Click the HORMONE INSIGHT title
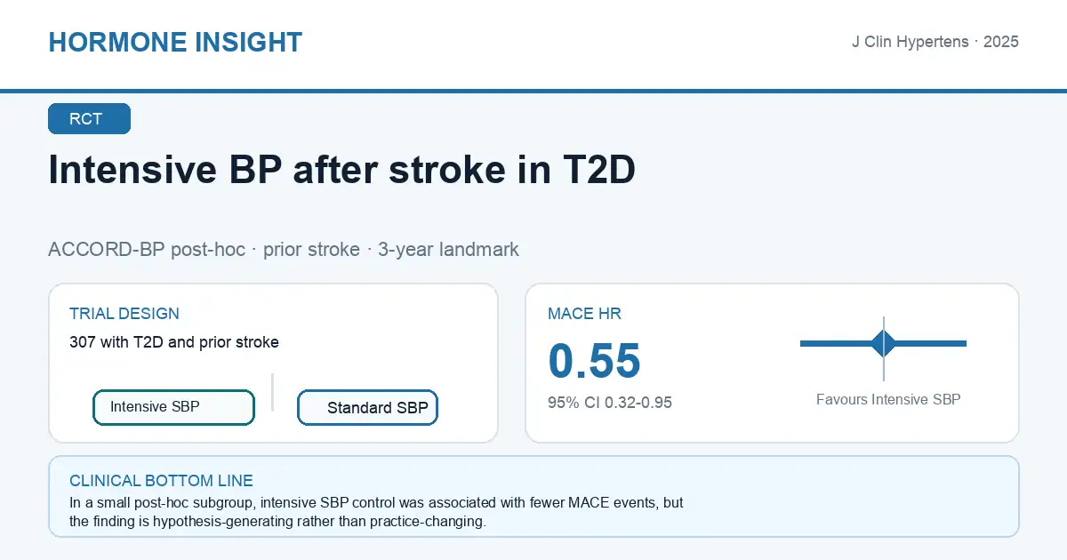The width and height of the screenshot is (1067, 560). (175, 42)
